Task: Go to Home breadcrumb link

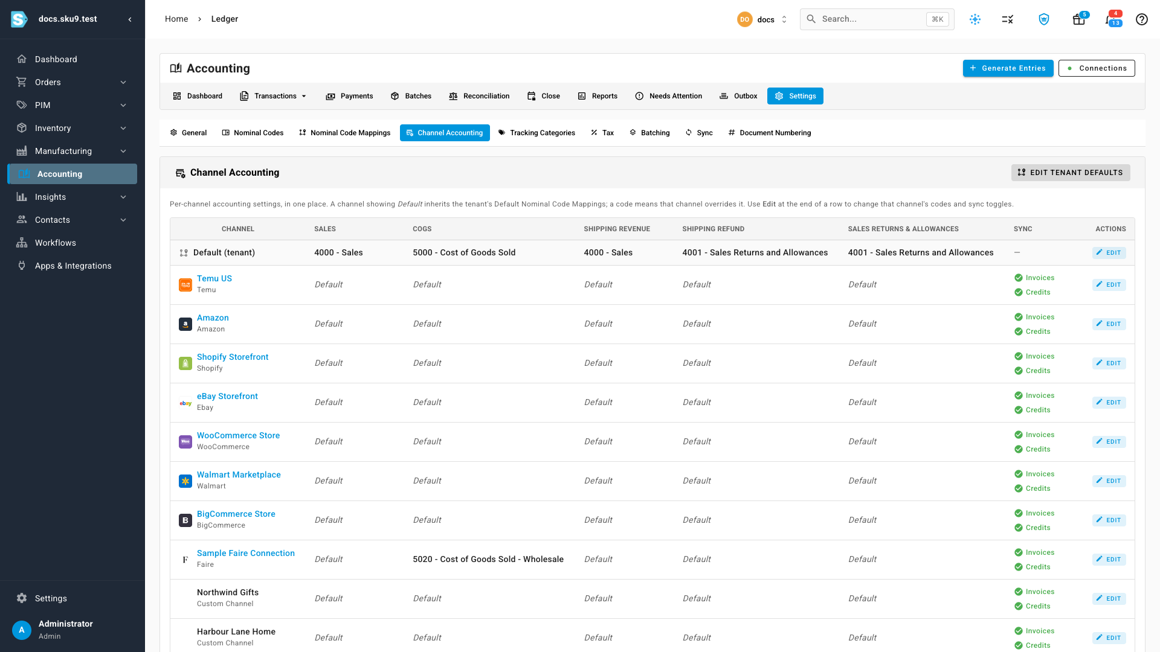Action: tap(176, 19)
